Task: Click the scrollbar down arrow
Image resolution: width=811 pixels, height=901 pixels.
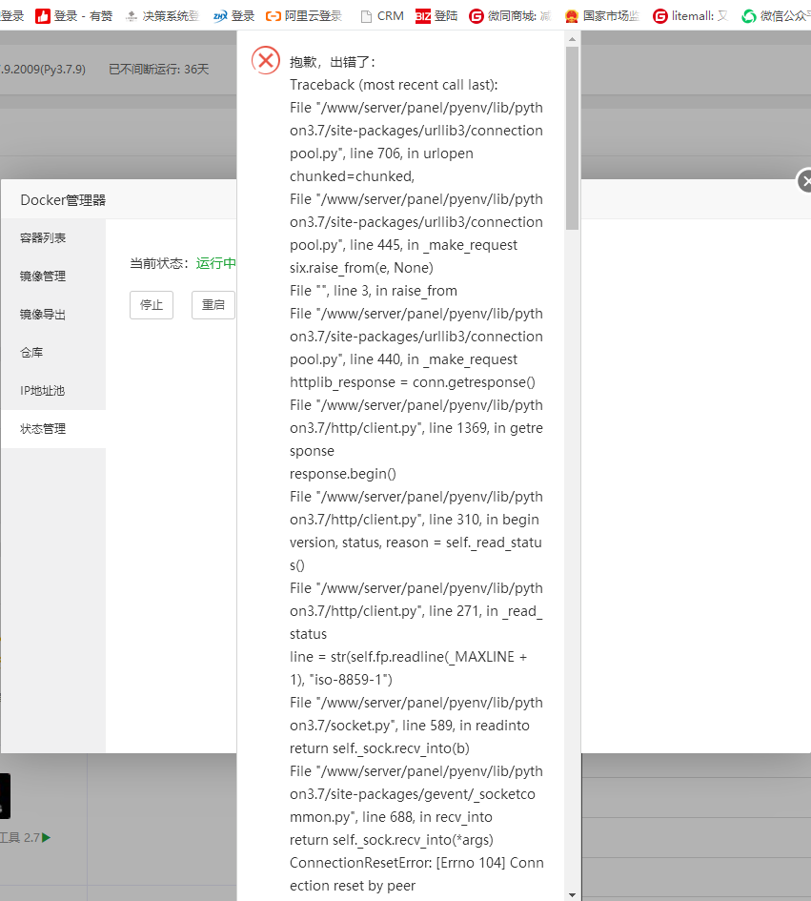Action: tap(572, 894)
